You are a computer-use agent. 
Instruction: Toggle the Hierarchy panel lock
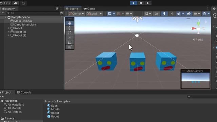(x=57, y=8)
